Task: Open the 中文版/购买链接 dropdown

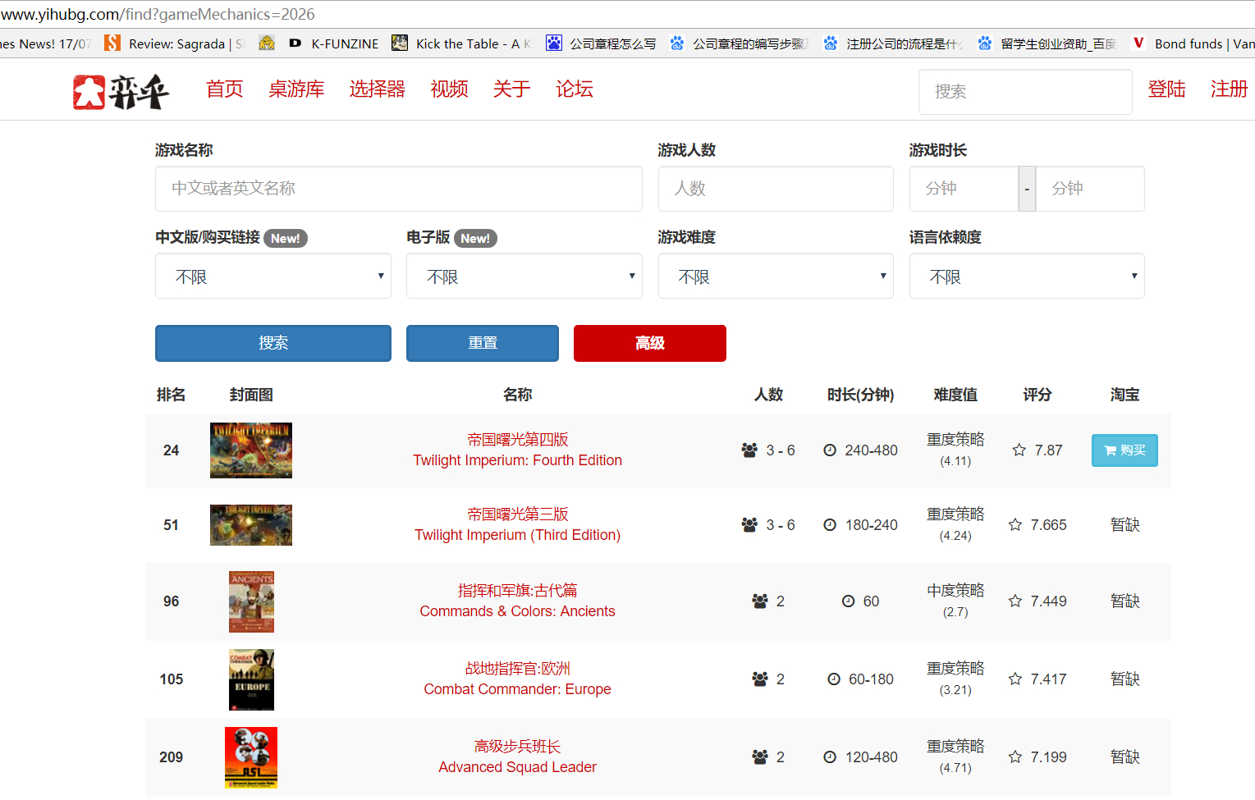Action: point(273,276)
